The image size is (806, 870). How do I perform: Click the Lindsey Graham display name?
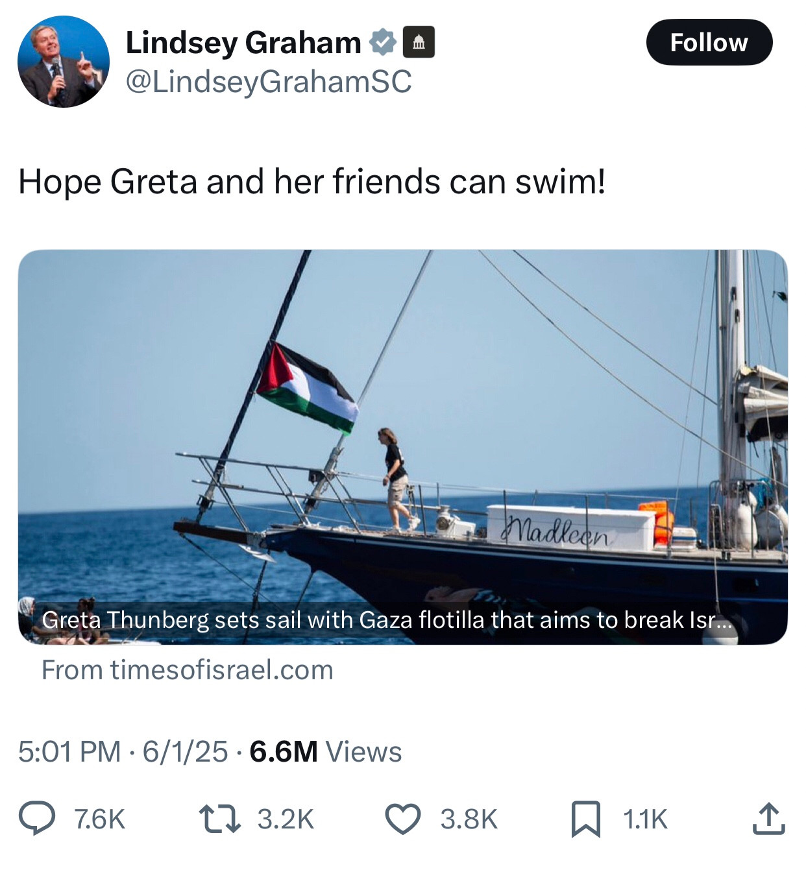243,43
